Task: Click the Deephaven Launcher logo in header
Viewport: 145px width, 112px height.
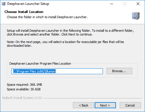Action: (x=136, y=16)
